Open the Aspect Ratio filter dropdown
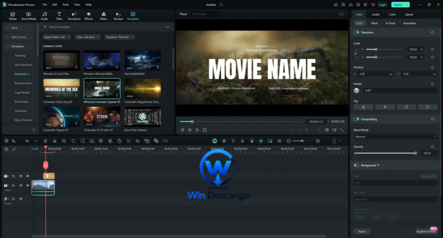The height and width of the screenshot is (238, 443). pos(57,37)
